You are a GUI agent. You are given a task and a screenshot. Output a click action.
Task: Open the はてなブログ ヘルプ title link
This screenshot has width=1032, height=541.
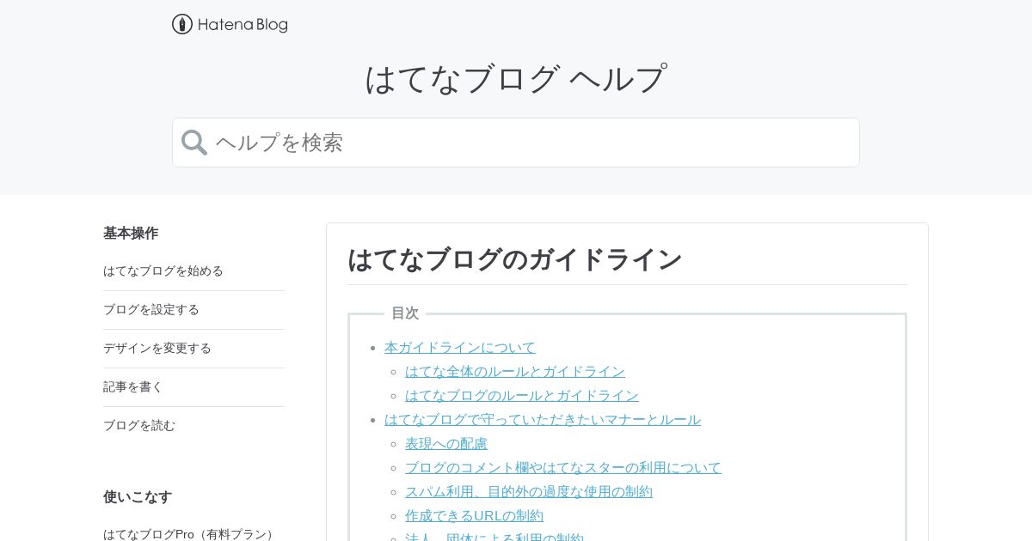coord(516,79)
